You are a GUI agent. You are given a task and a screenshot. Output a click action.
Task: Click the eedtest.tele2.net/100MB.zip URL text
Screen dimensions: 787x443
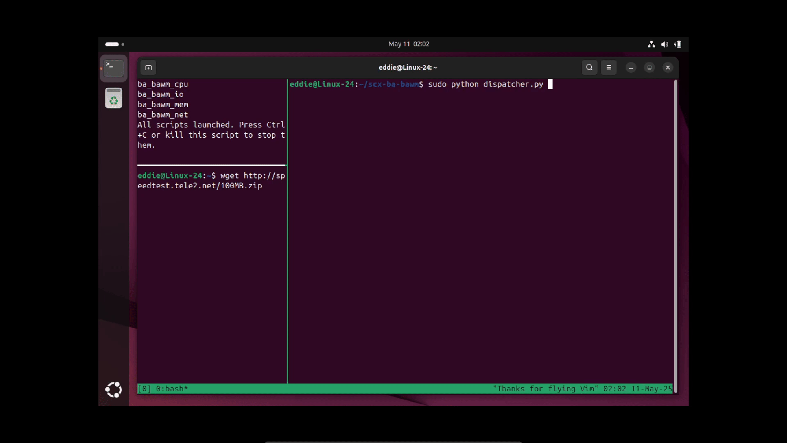(x=200, y=186)
